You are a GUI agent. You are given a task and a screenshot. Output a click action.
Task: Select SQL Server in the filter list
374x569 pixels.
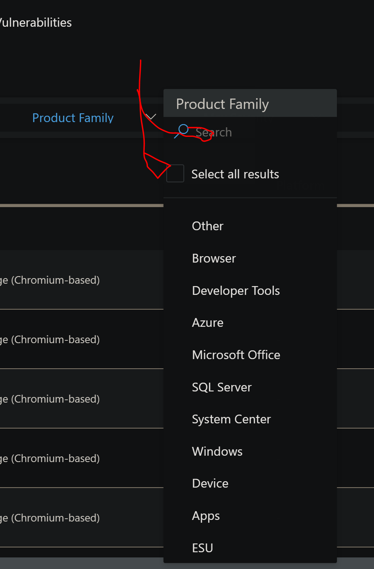222,387
